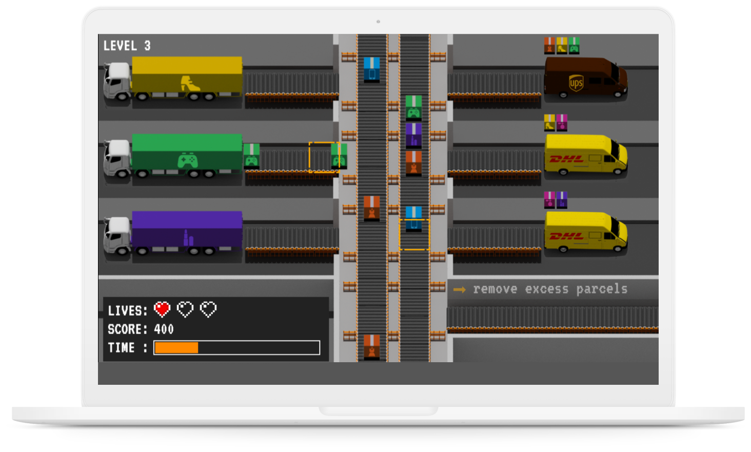Select the purple lipstick parcel on the belt
Screen dimensions: 751x452
coord(413,135)
